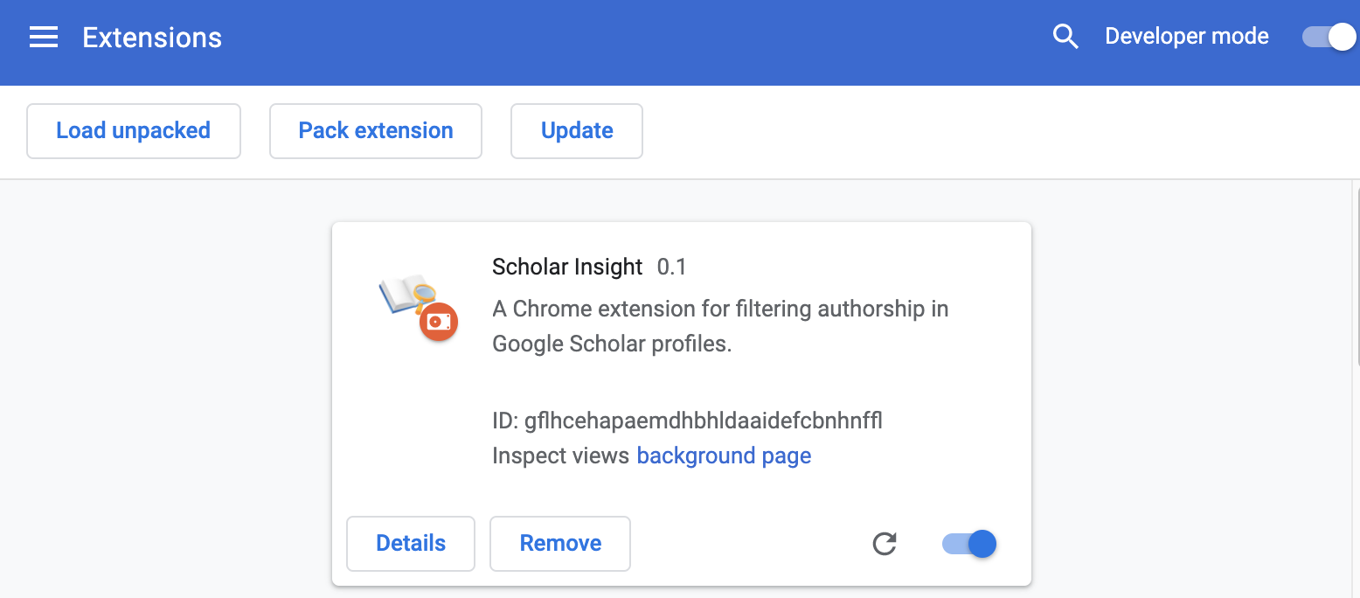Click the extension description text
The width and height of the screenshot is (1360, 598).
[720, 326]
